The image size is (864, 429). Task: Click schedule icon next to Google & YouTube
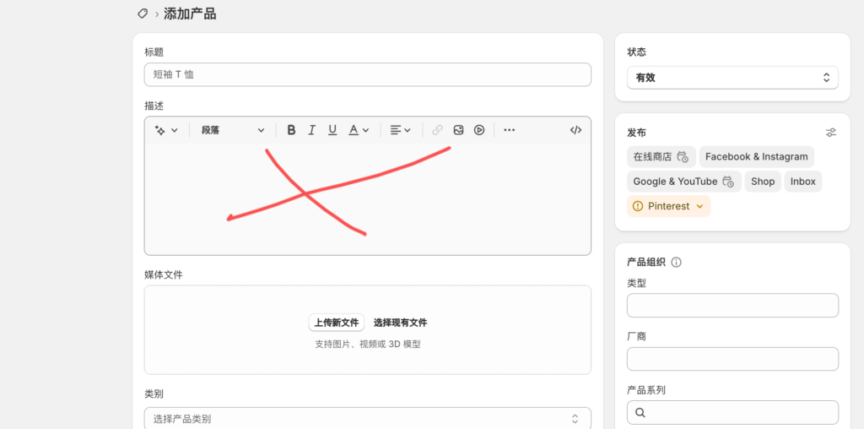pyautogui.click(x=728, y=182)
